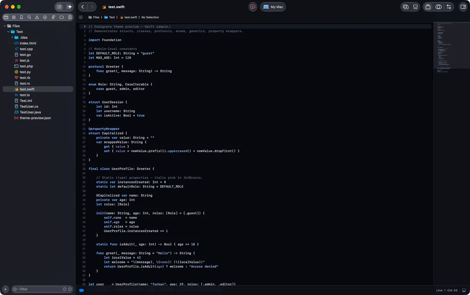
Task: Open the My Mac destination selector
Action: click(x=273, y=7)
